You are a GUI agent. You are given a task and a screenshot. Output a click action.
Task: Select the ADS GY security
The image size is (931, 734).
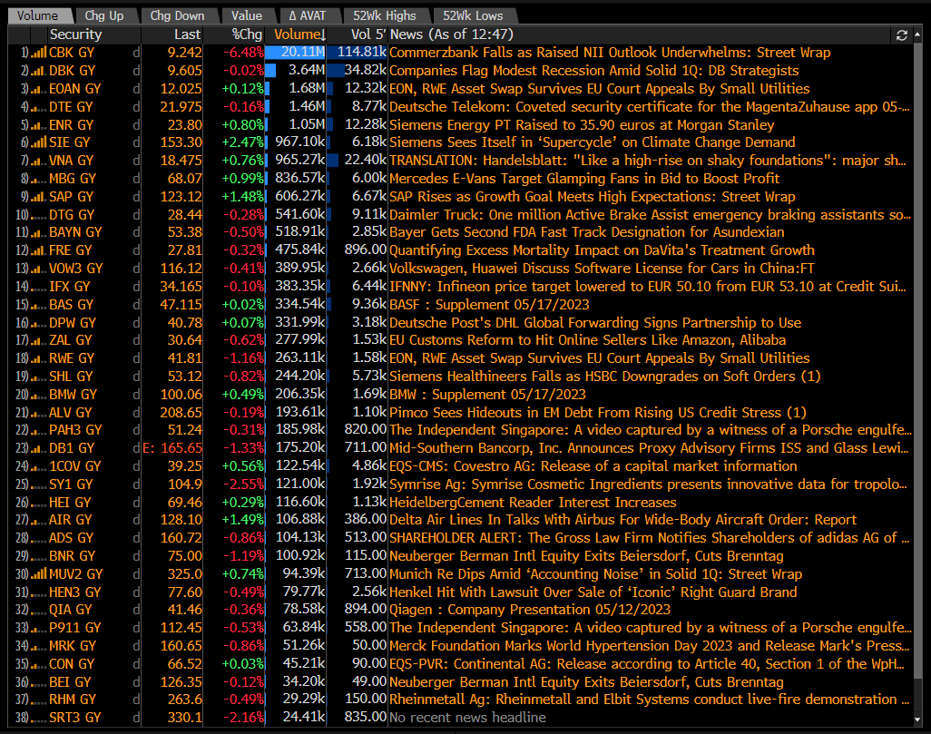tap(72, 538)
